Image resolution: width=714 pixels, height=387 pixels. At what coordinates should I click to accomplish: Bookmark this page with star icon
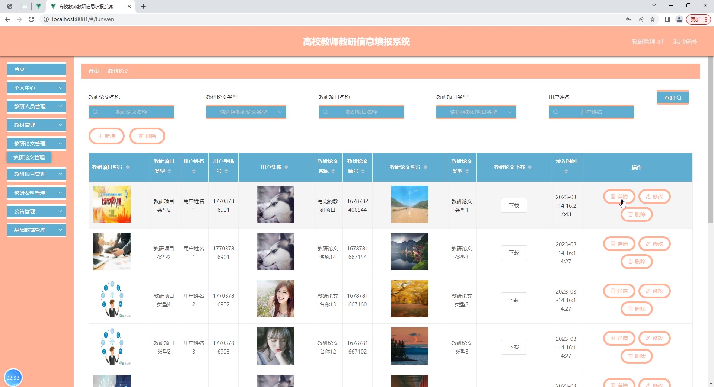[653, 19]
